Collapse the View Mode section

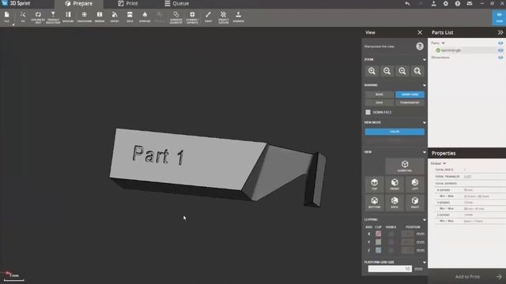click(424, 123)
